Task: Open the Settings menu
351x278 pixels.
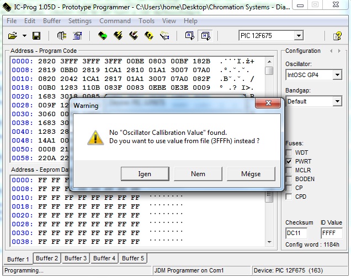Action: pyautogui.click(x=80, y=21)
